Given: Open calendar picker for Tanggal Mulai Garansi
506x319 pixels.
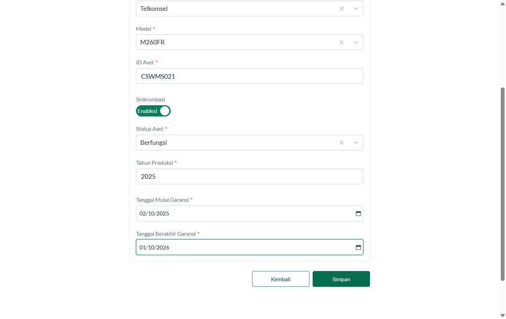Looking at the screenshot, I should tap(358, 214).
